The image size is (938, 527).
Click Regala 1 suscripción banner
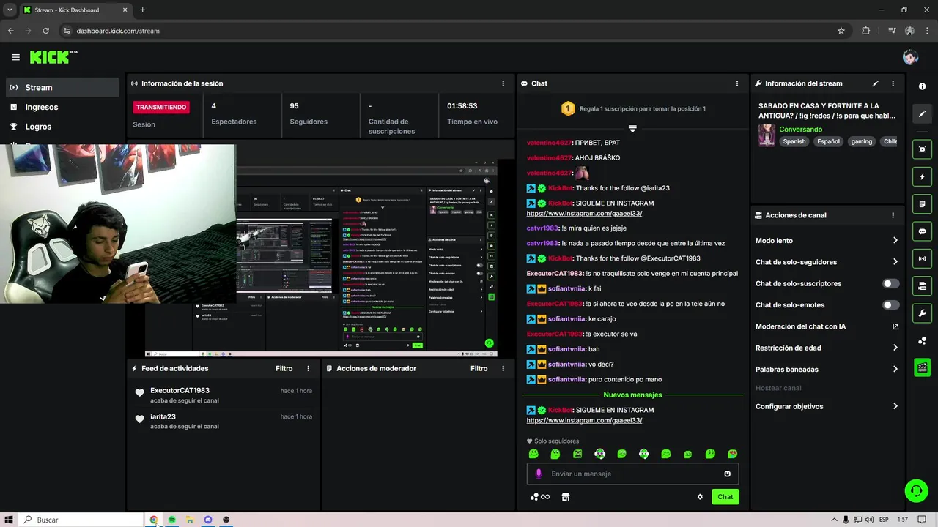click(x=632, y=108)
